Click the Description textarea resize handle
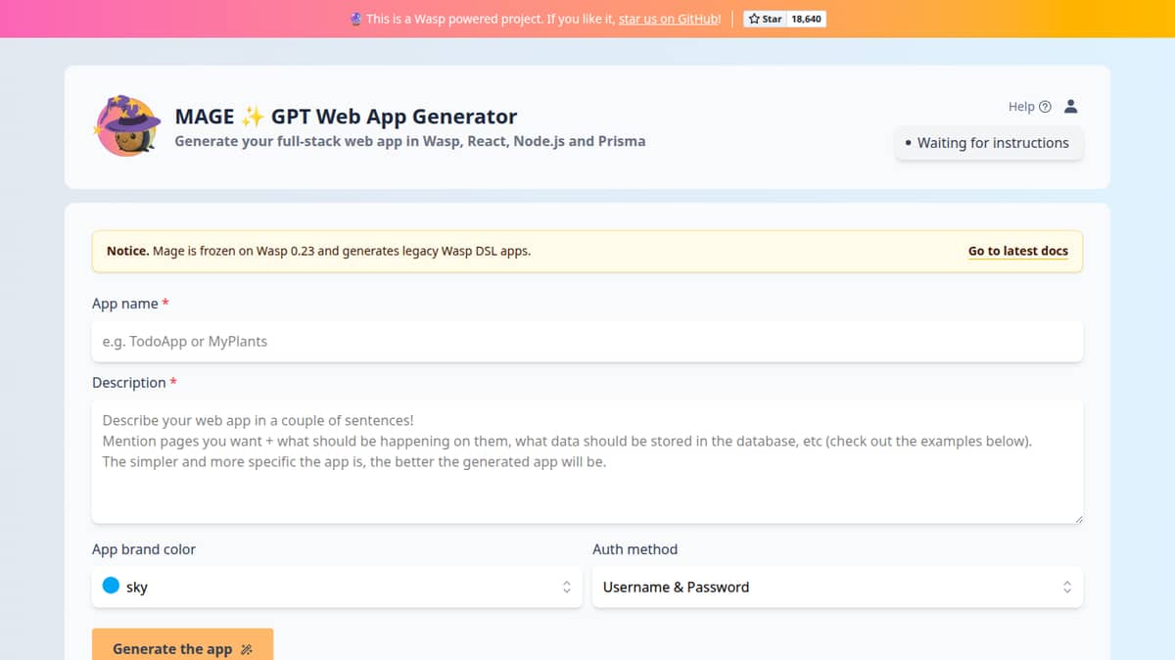Viewport: 1175px width, 660px height. (x=1078, y=518)
